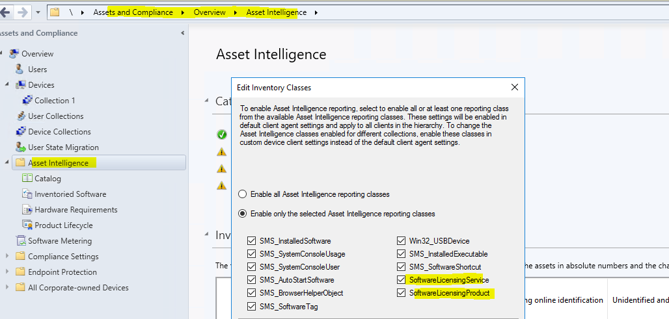This screenshot has width=669, height=319.
Task: Click the Hardware Requirements icon
Action: coord(27,210)
